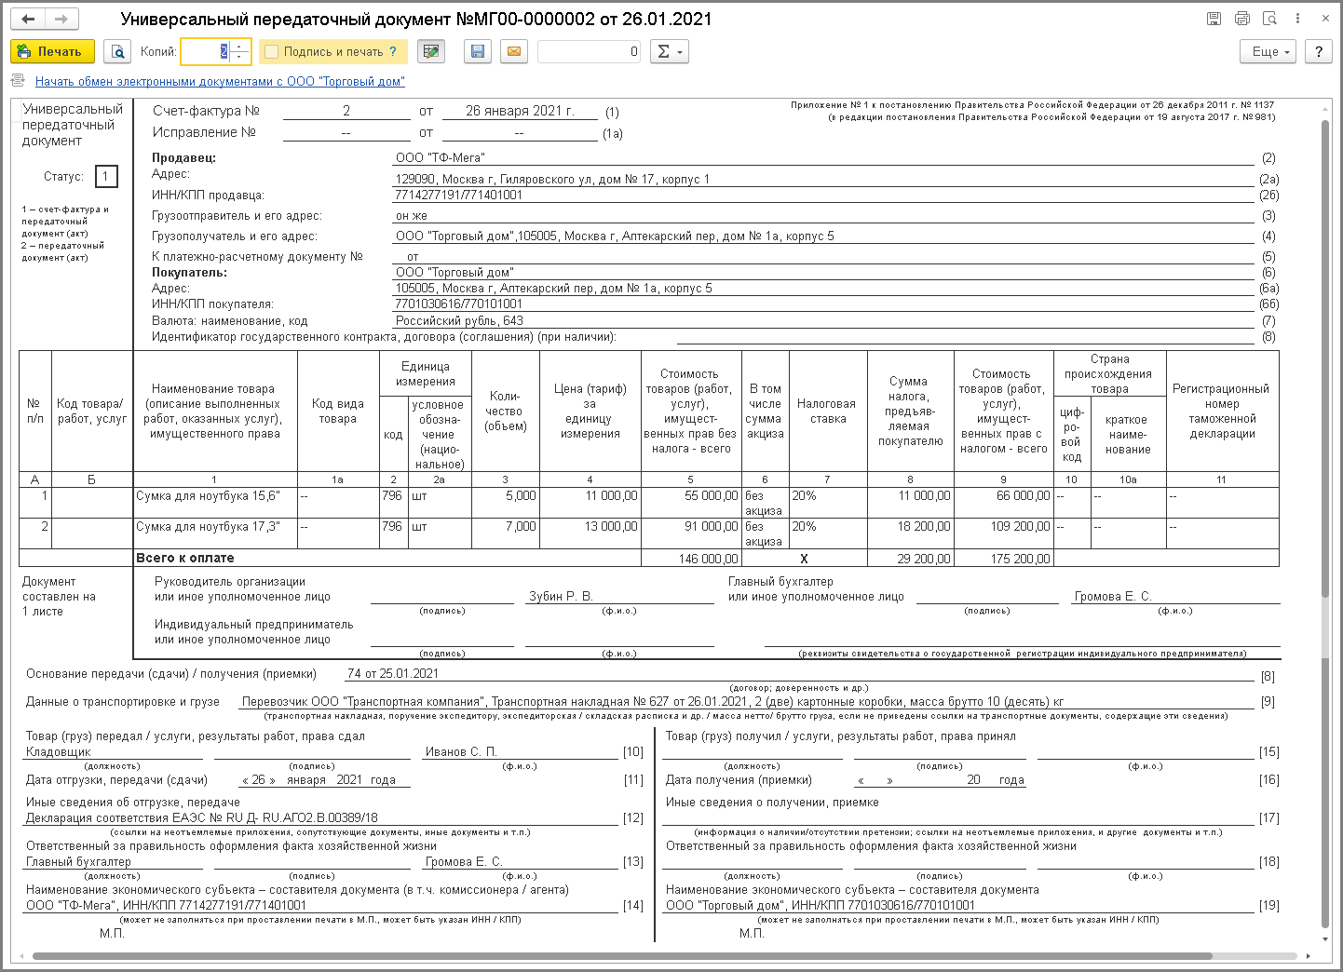Select item cell Сумка для ноутбука 17,3"
Screen dimensions: 1343x972
pos(216,533)
